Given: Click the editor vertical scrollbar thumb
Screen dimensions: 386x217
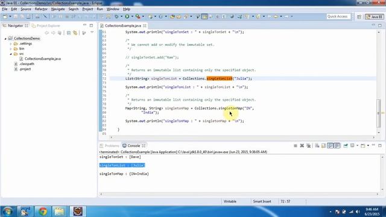Looking at the screenshot, I should [x=379, y=113].
